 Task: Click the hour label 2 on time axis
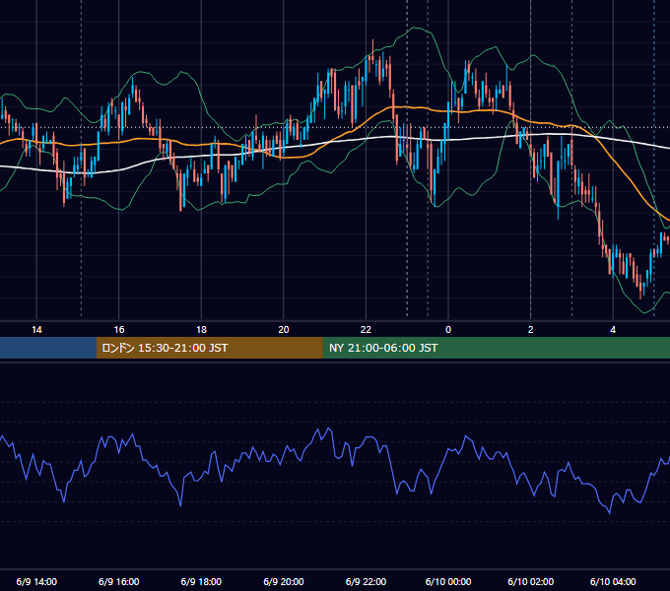(531, 330)
